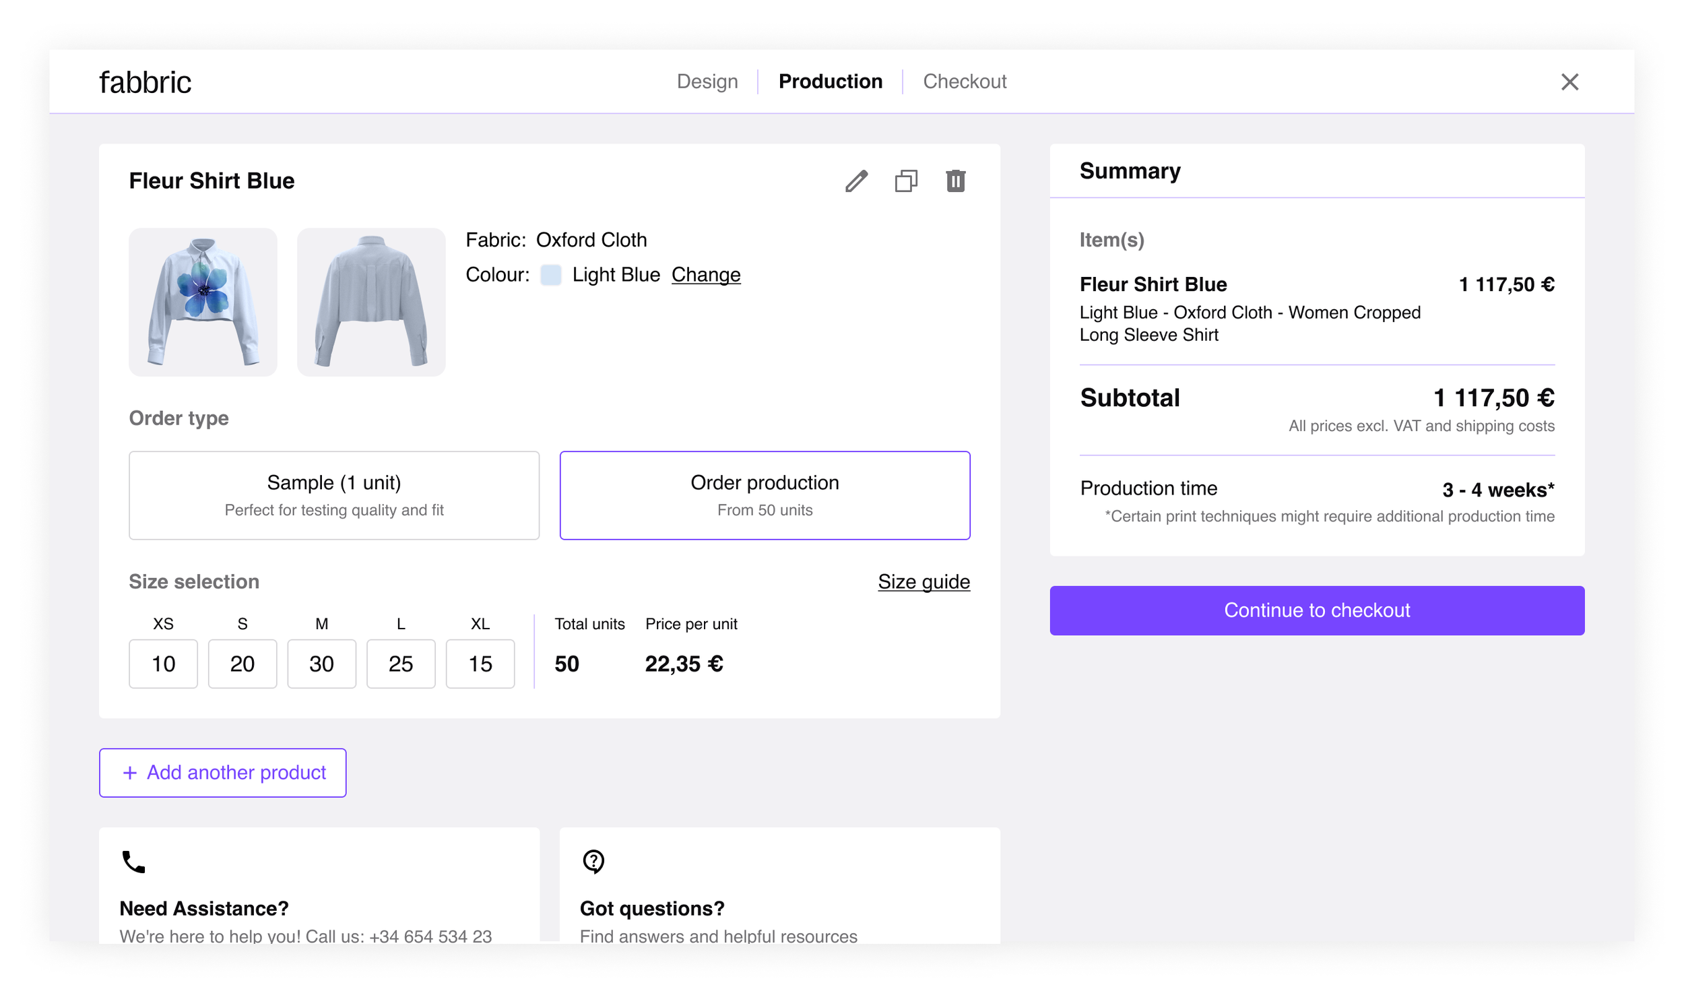Click the pencil edit icon

point(856,181)
